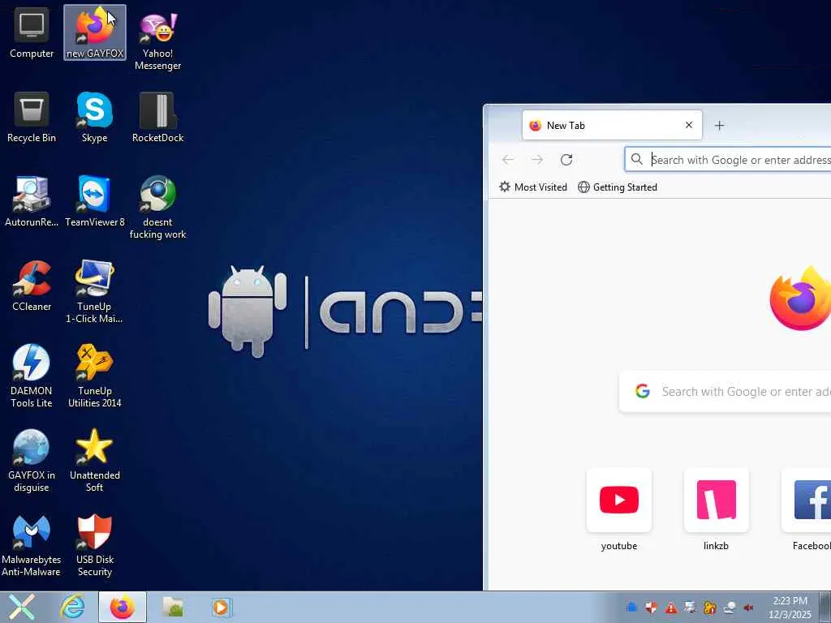Select the DAEMON Tools Lite shortcut

[x=32, y=376]
